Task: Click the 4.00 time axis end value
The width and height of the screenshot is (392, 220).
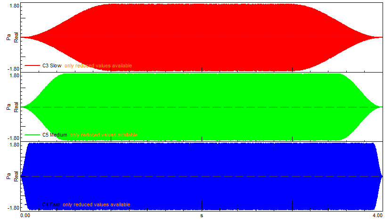Action: [376, 215]
